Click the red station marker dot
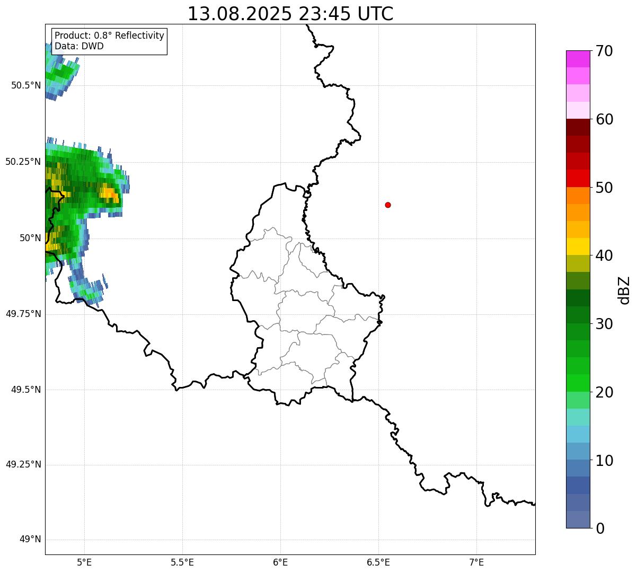Screen dimensions: 637x573 388,205
